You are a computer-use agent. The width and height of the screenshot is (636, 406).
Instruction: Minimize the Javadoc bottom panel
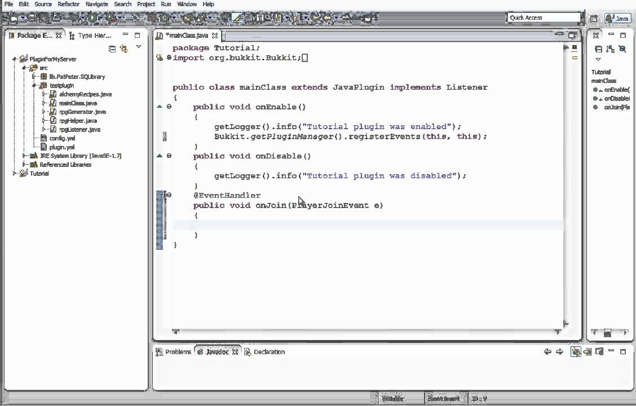click(x=611, y=350)
